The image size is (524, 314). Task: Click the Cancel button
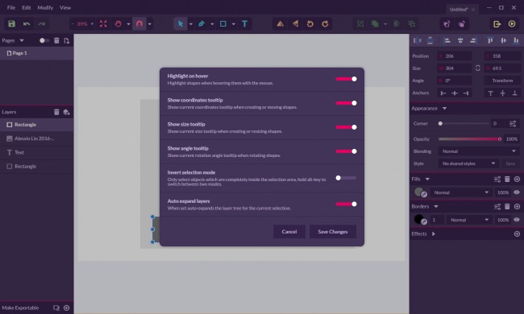tap(289, 232)
